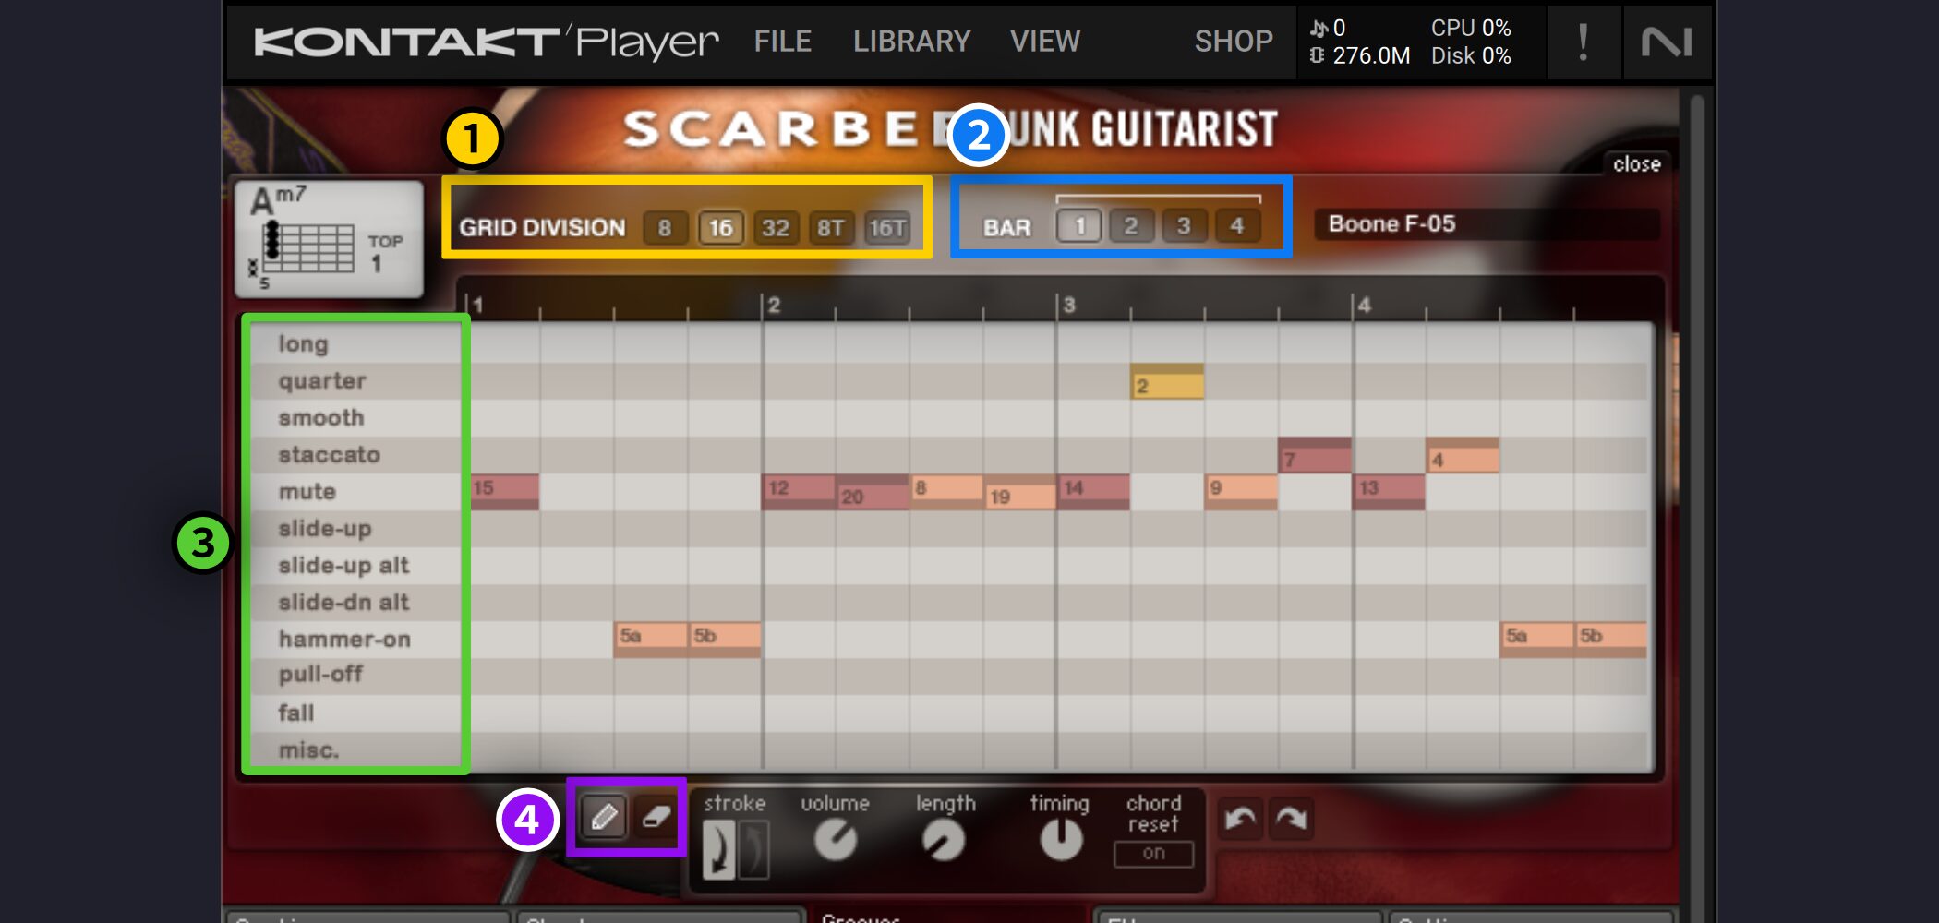
Task: Set grid division to 32
Action: pyautogui.click(x=776, y=227)
